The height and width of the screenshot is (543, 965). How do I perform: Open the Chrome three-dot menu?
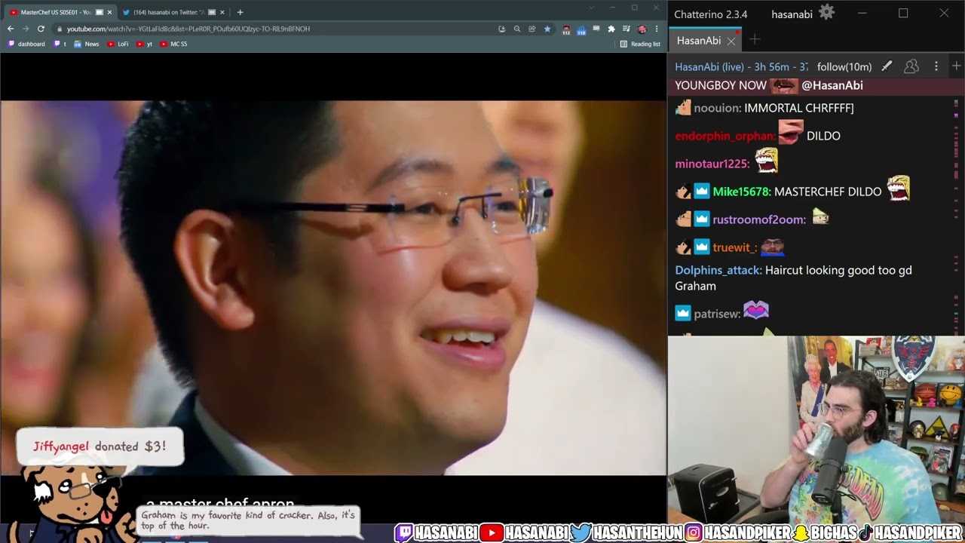(x=657, y=29)
